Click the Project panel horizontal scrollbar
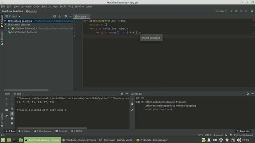 click(26, 90)
